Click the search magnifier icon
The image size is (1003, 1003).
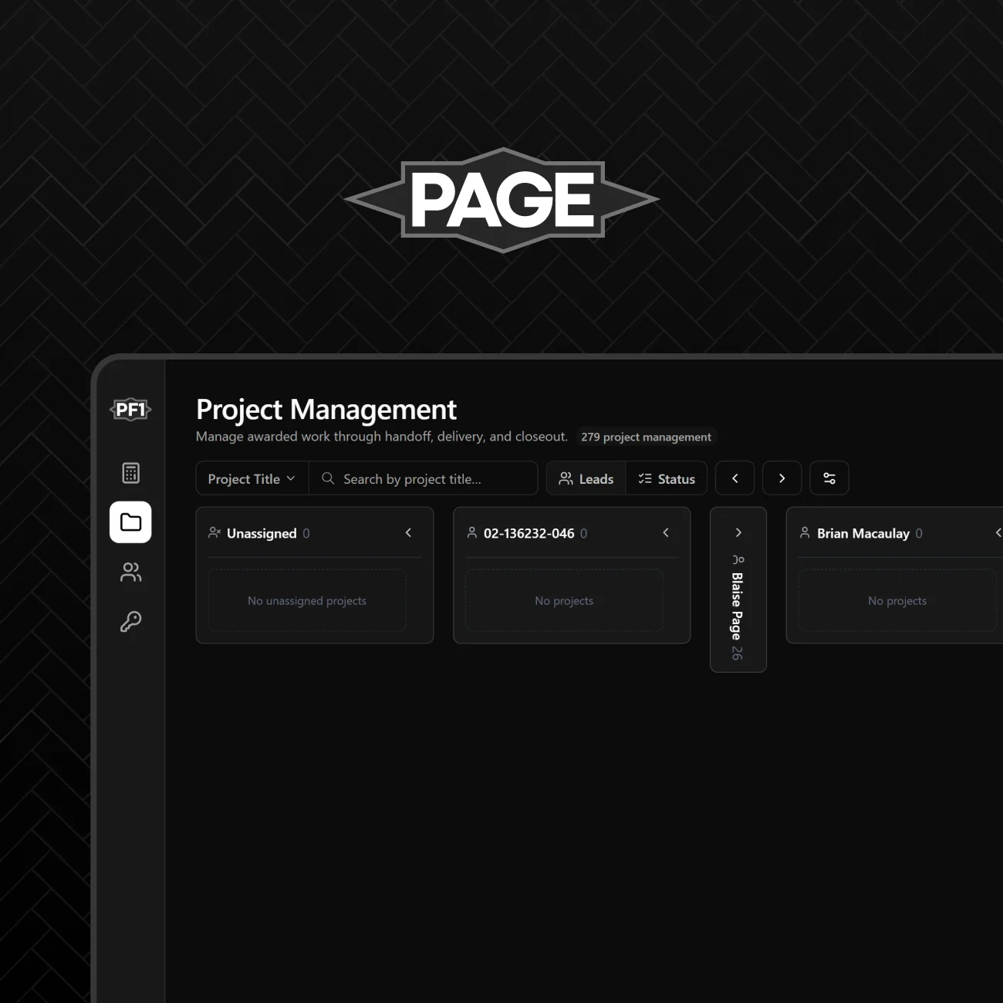tap(328, 478)
